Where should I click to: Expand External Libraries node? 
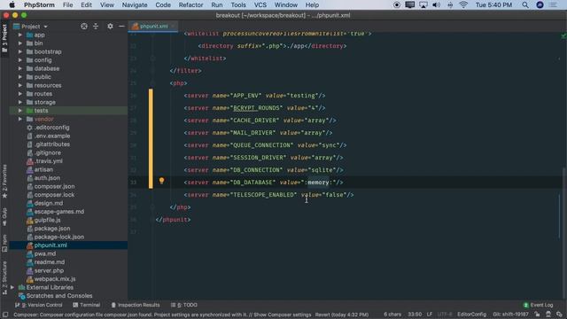(12, 287)
